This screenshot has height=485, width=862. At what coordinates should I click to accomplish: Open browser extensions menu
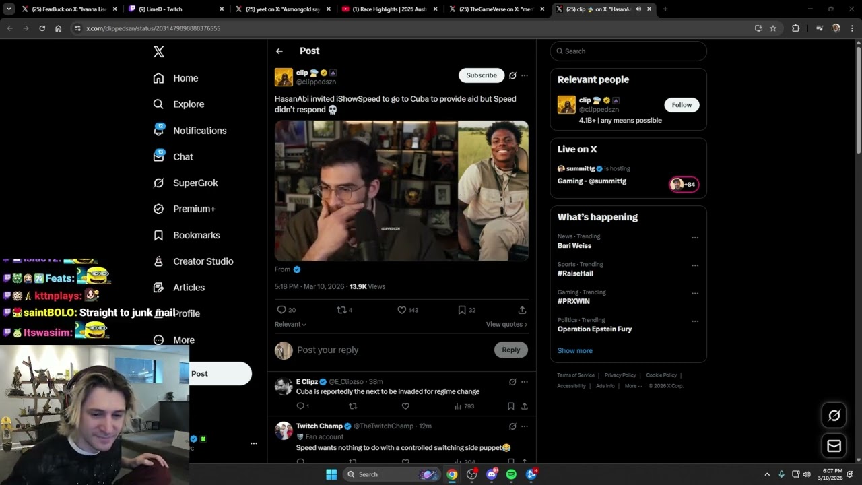tap(796, 28)
